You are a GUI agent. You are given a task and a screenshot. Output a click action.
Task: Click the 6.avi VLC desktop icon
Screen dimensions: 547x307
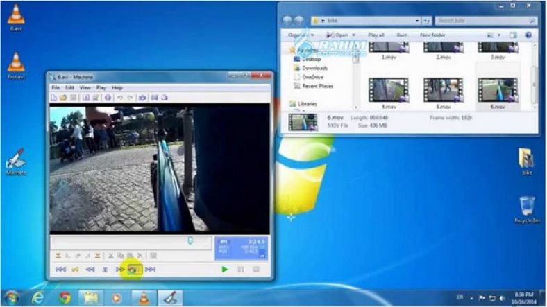click(x=16, y=17)
